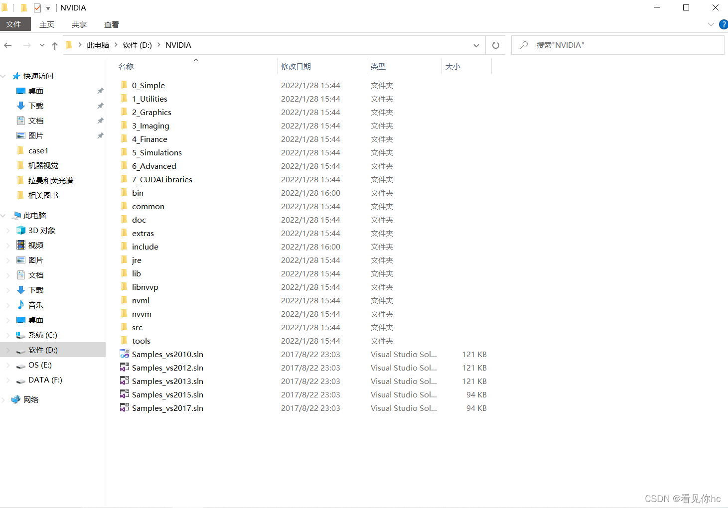728x508 pixels.
Task: Select the Samples_vs2010.sln file icon
Action: [125, 354]
